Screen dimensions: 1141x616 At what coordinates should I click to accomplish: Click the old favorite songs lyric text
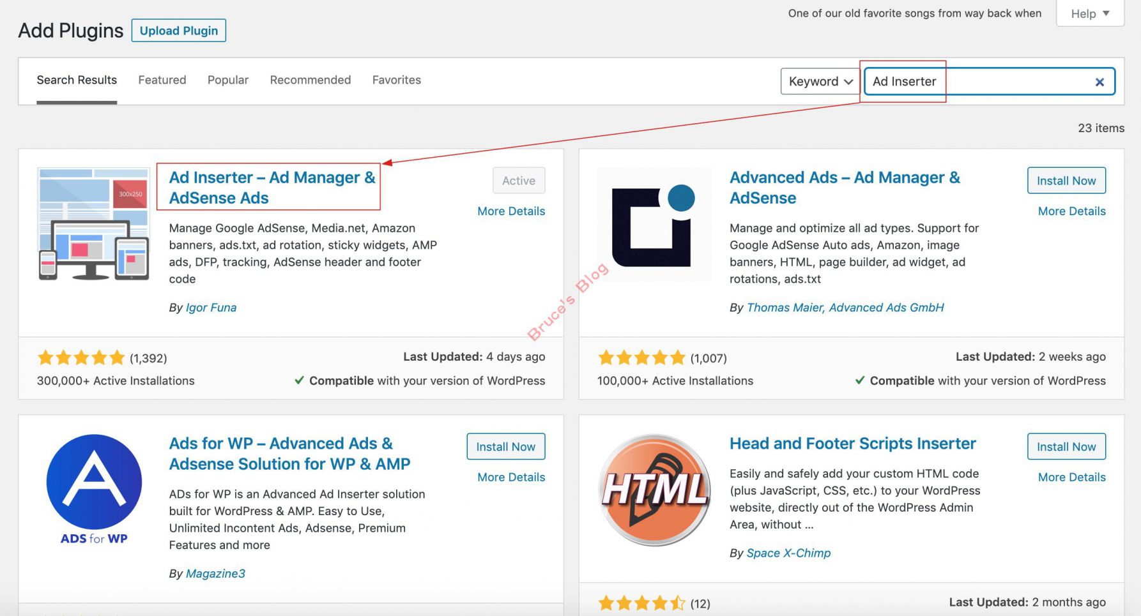(x=915, y=13)
